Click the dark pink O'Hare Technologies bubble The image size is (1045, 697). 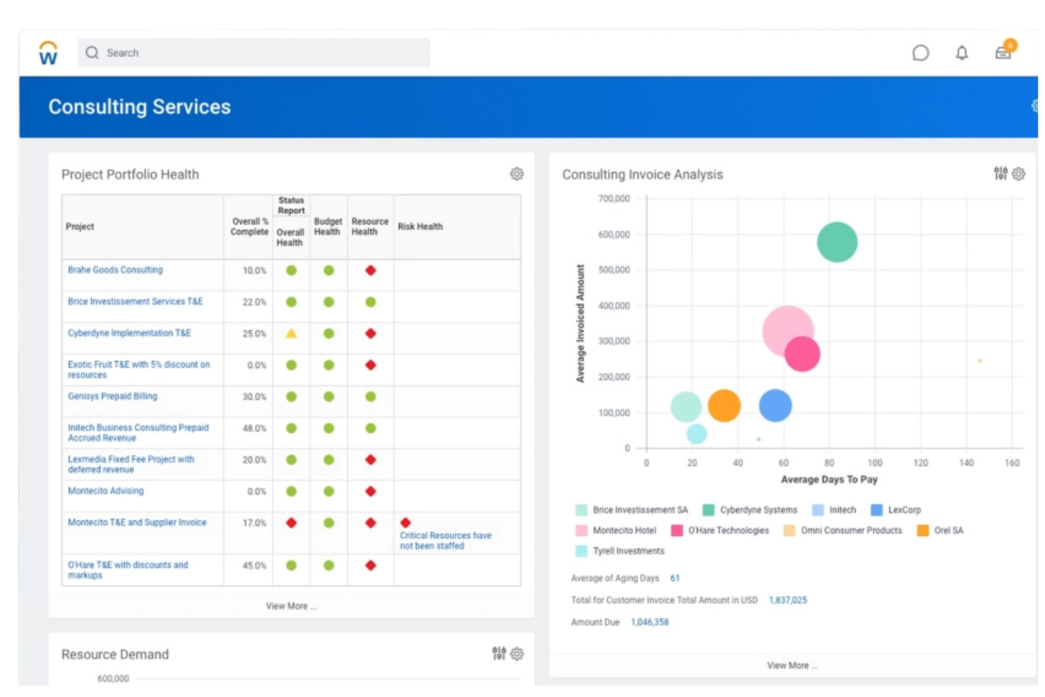[x=802, y=355]
